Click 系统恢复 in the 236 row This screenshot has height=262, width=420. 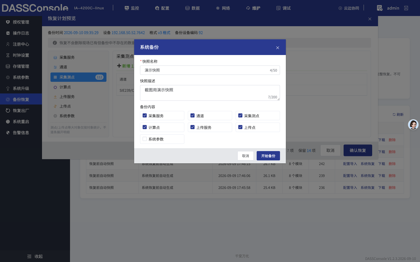pos(367,188)
